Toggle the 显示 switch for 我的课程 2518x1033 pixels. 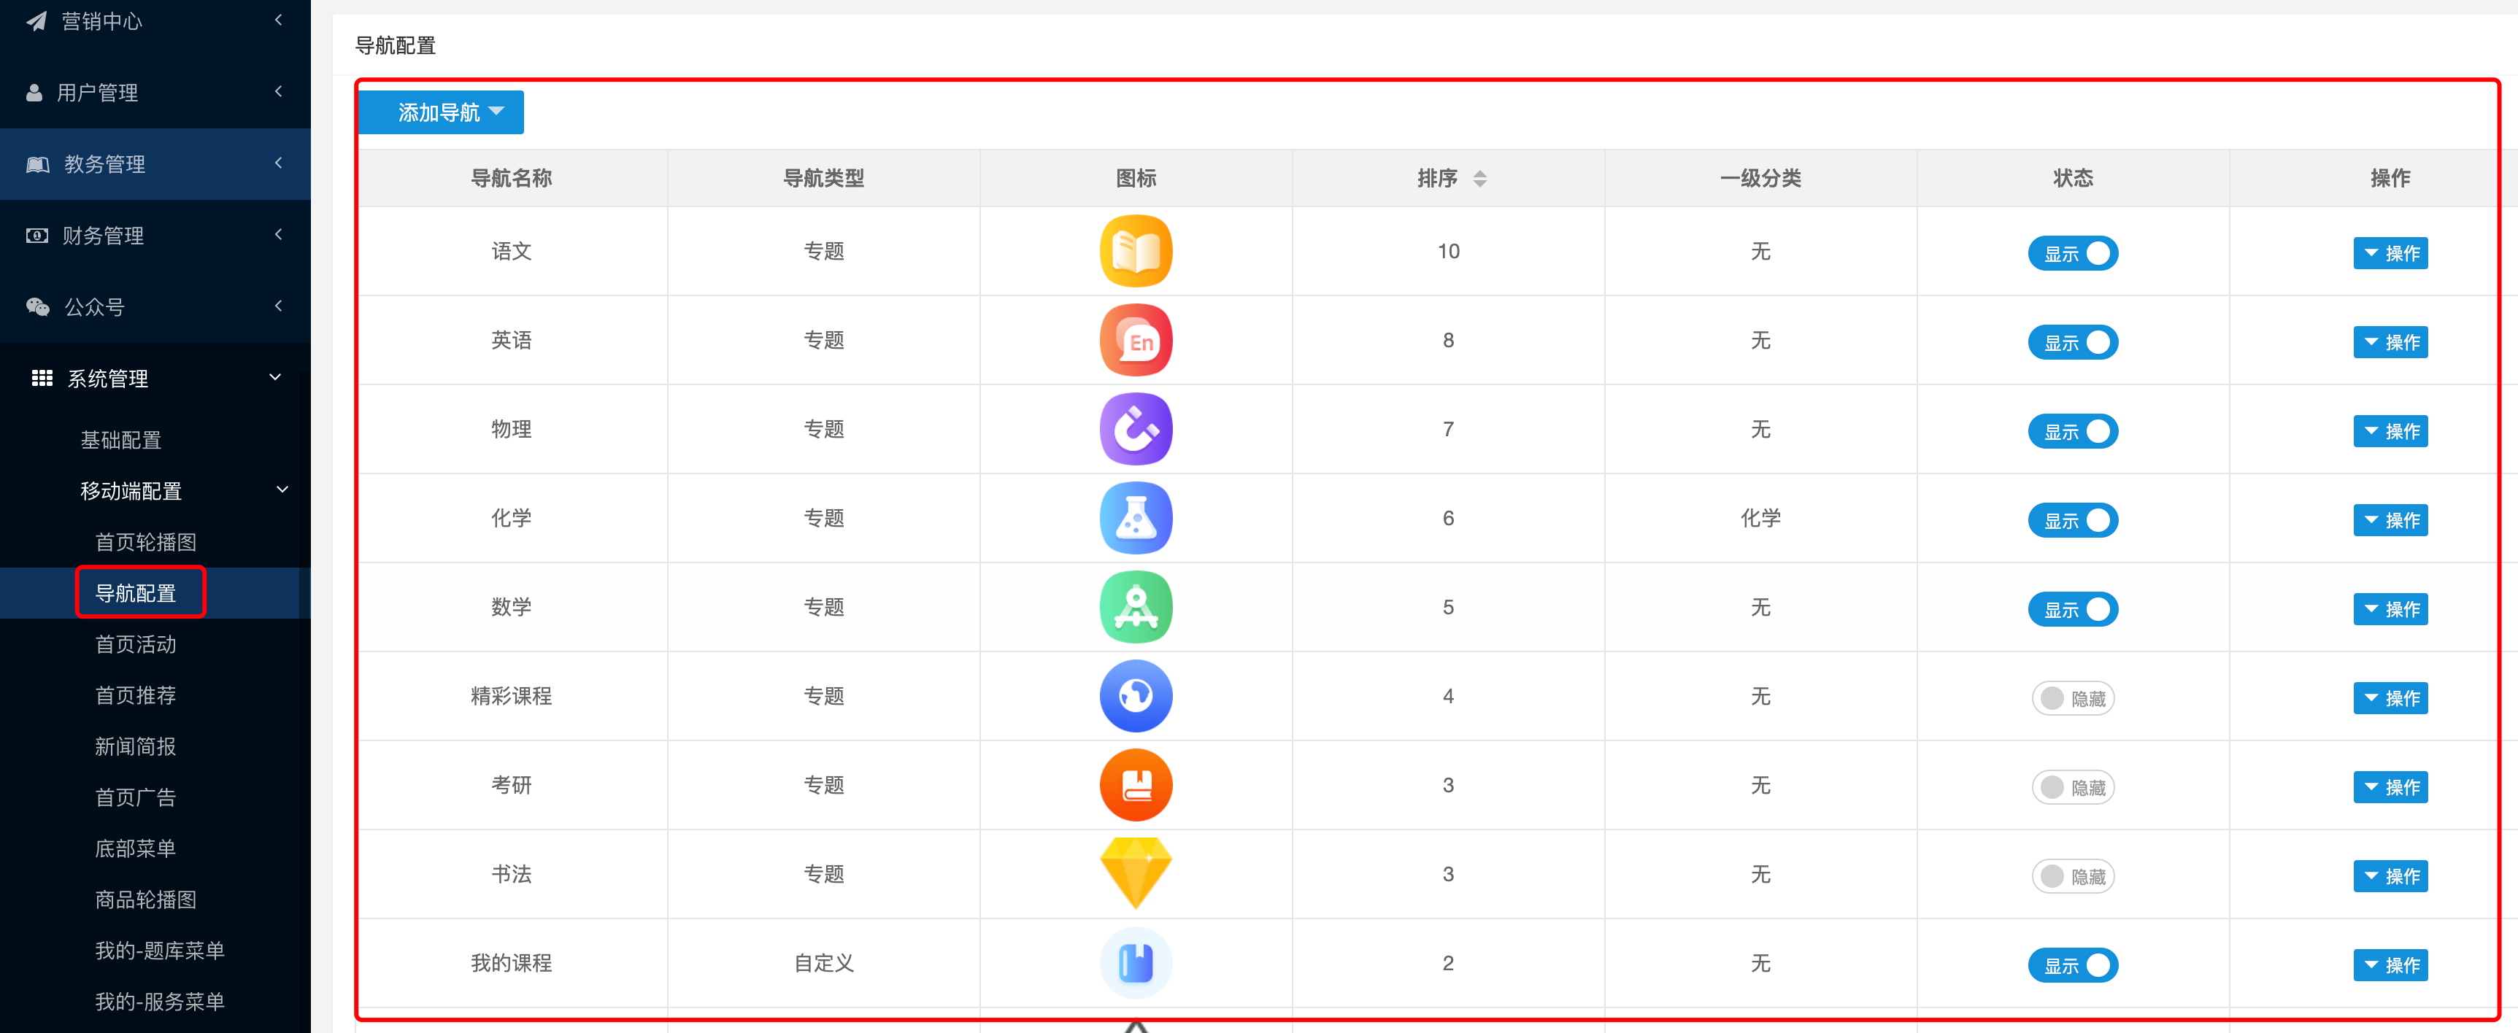click(2072, 964)
